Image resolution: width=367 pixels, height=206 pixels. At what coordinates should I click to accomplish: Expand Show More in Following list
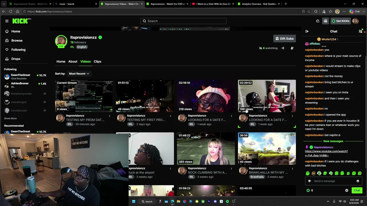(10, 118)
